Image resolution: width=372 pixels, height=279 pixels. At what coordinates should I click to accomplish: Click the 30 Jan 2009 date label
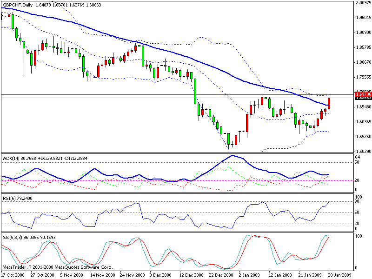[340, 275]
